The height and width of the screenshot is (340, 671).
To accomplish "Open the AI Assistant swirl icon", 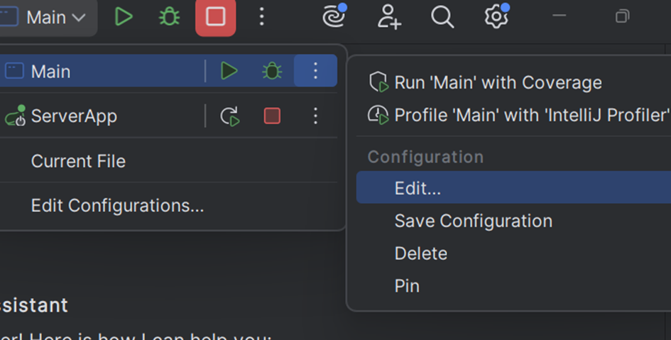I will click(x=334, y=17).
